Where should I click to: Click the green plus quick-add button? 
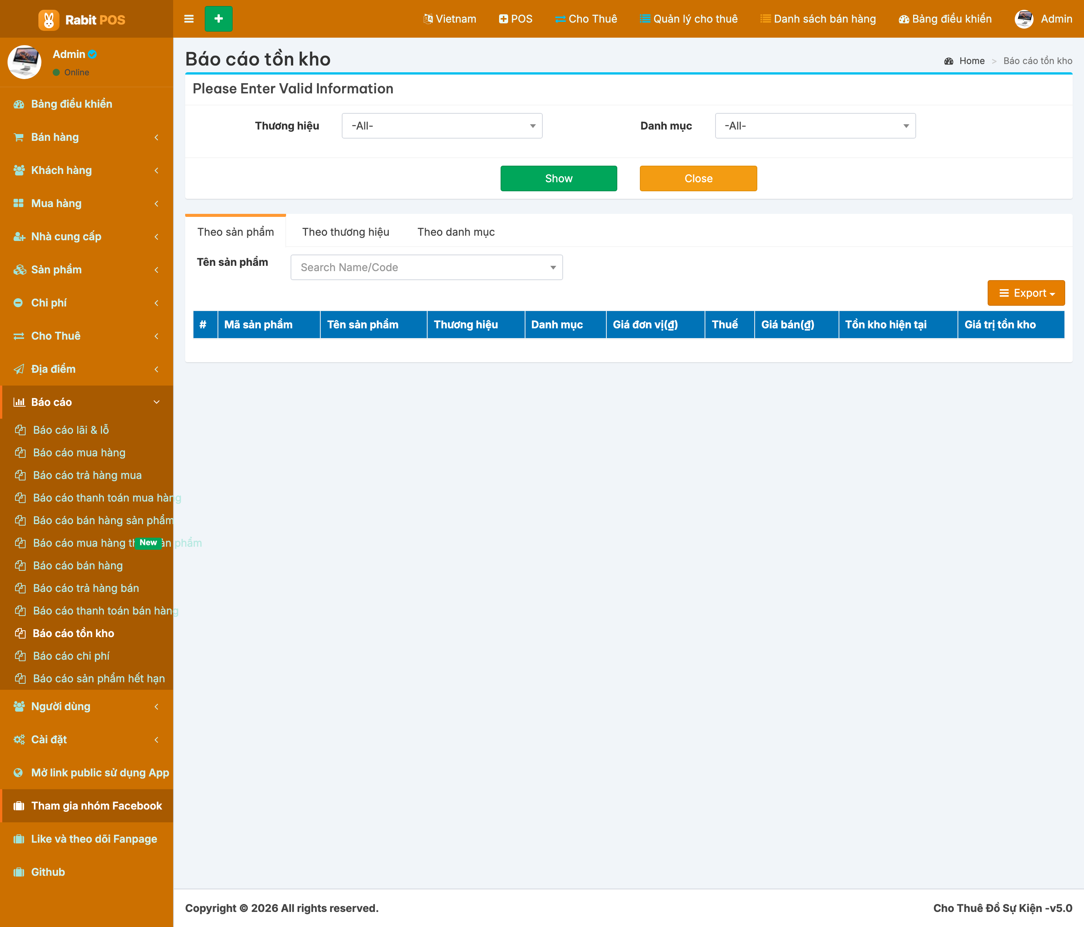tap(219, 19)
